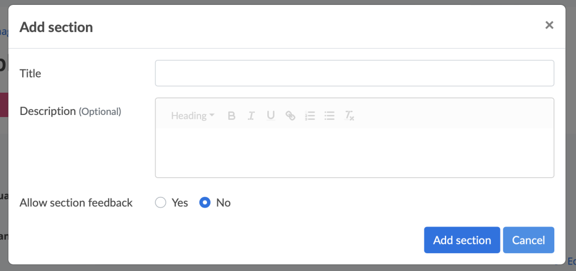Click the "Description (Optional)" label

[70, 111]
